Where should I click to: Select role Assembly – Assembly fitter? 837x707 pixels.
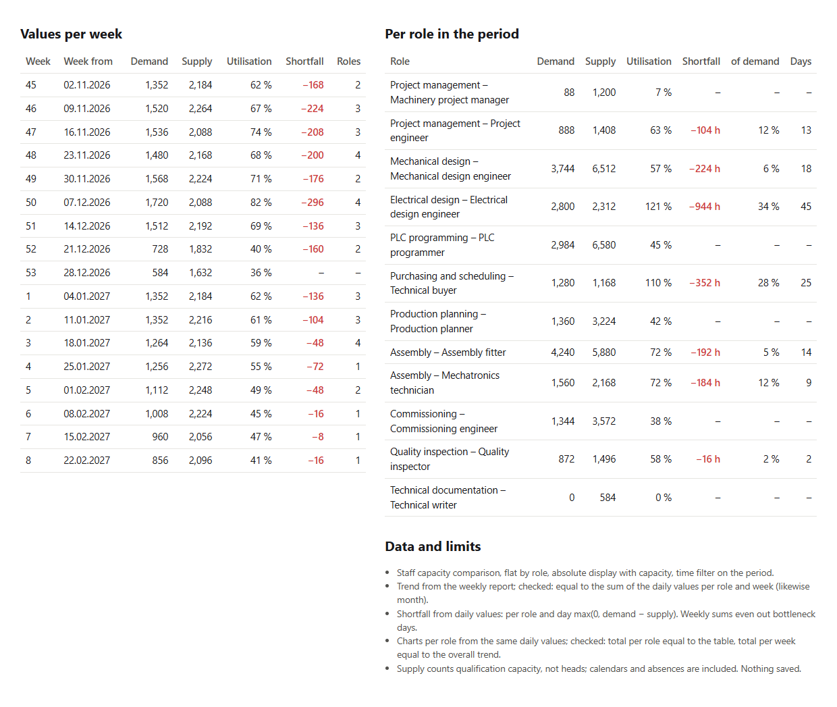coord(448,352)
